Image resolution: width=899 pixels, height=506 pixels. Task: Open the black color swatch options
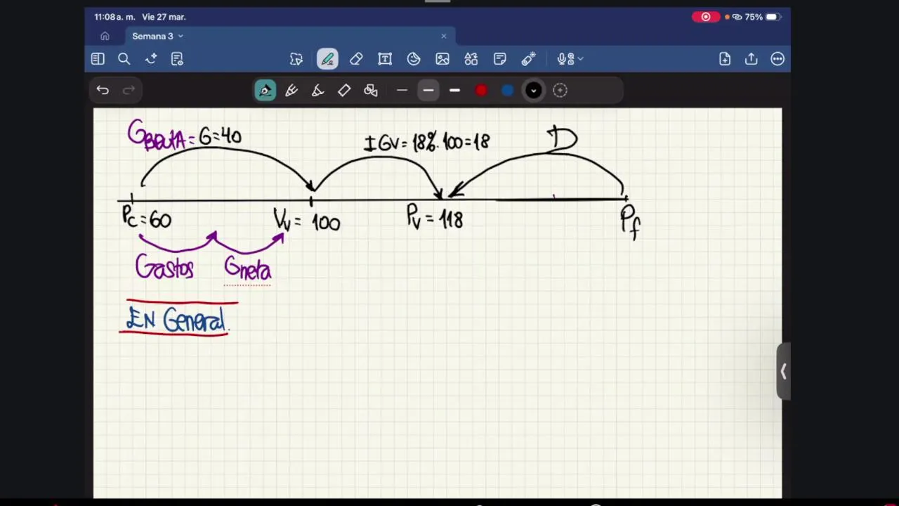534,90
